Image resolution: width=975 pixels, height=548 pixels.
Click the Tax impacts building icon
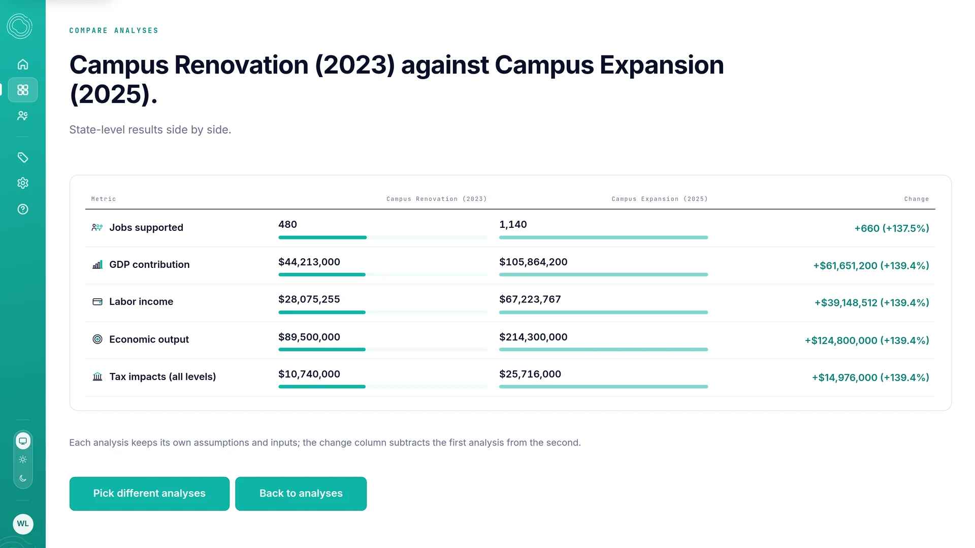click(97, 376)
